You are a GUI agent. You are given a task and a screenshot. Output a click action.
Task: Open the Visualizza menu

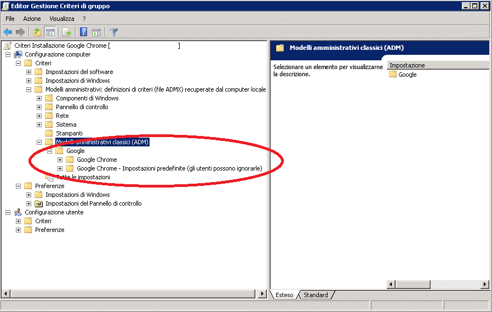62,19
